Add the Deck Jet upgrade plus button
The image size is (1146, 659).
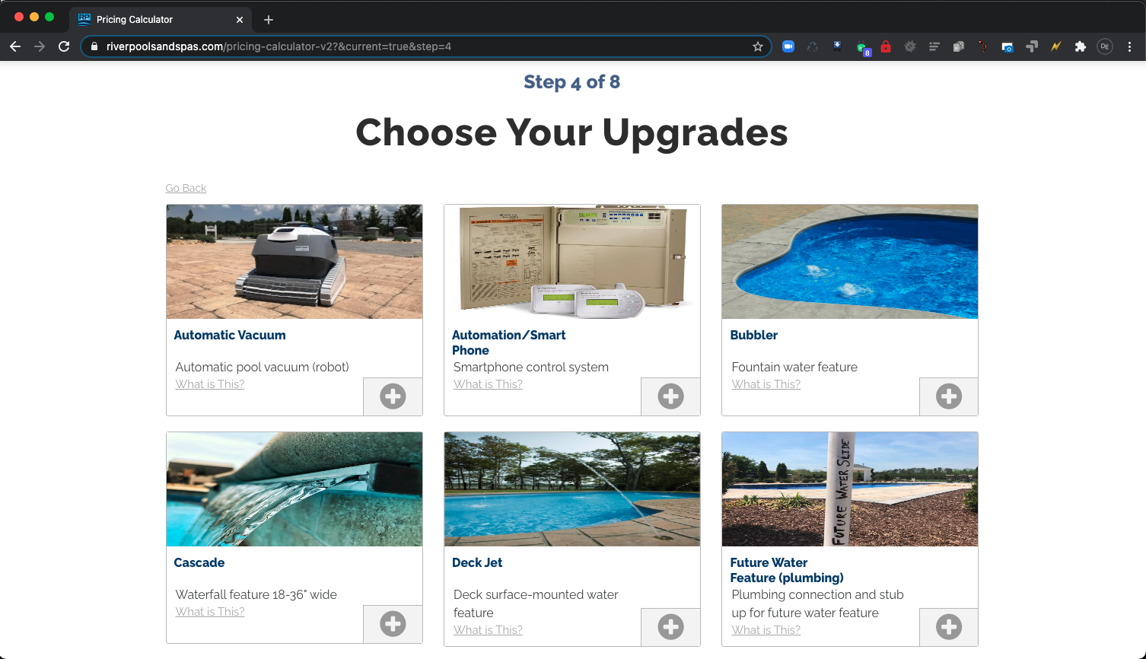pyautogui.click(x=670, y=627)
